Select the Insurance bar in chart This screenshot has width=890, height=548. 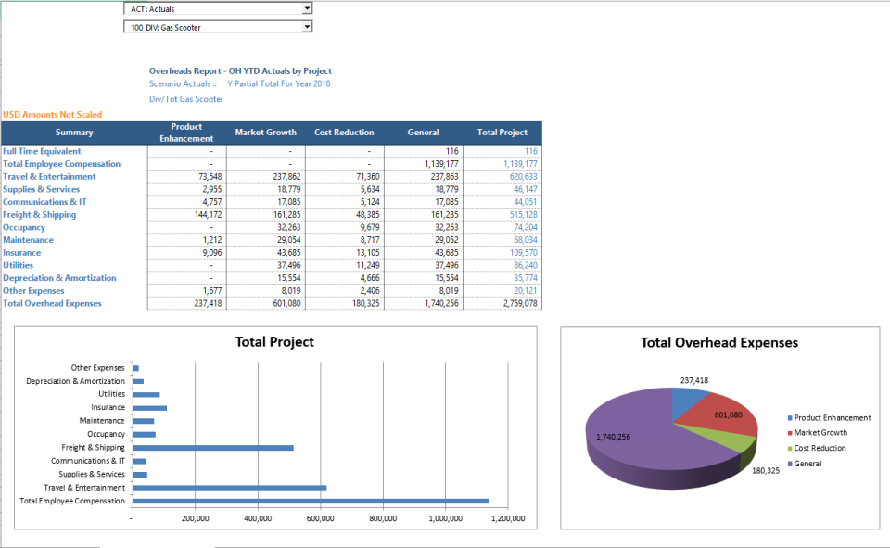[150, 408]
